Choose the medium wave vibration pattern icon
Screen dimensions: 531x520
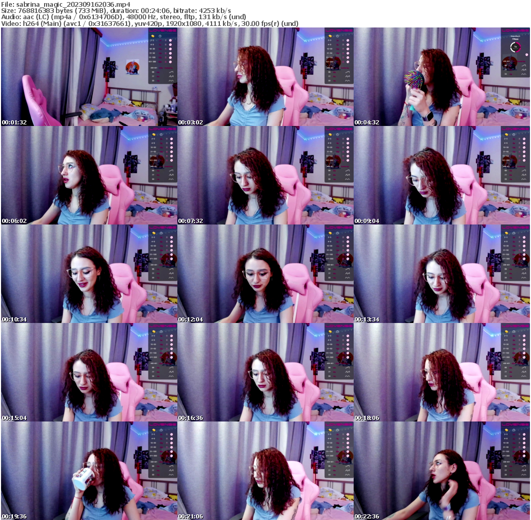click(172, 76)
